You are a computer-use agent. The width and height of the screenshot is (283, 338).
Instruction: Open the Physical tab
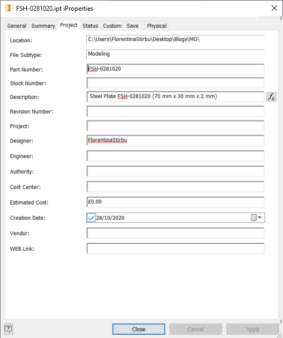point(157,26)
